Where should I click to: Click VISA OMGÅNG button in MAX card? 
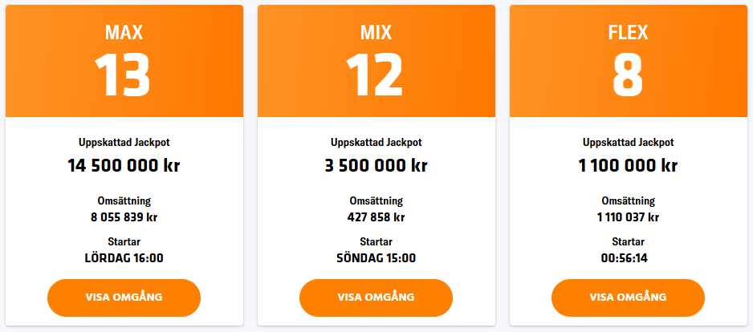[x=124, y=298]
